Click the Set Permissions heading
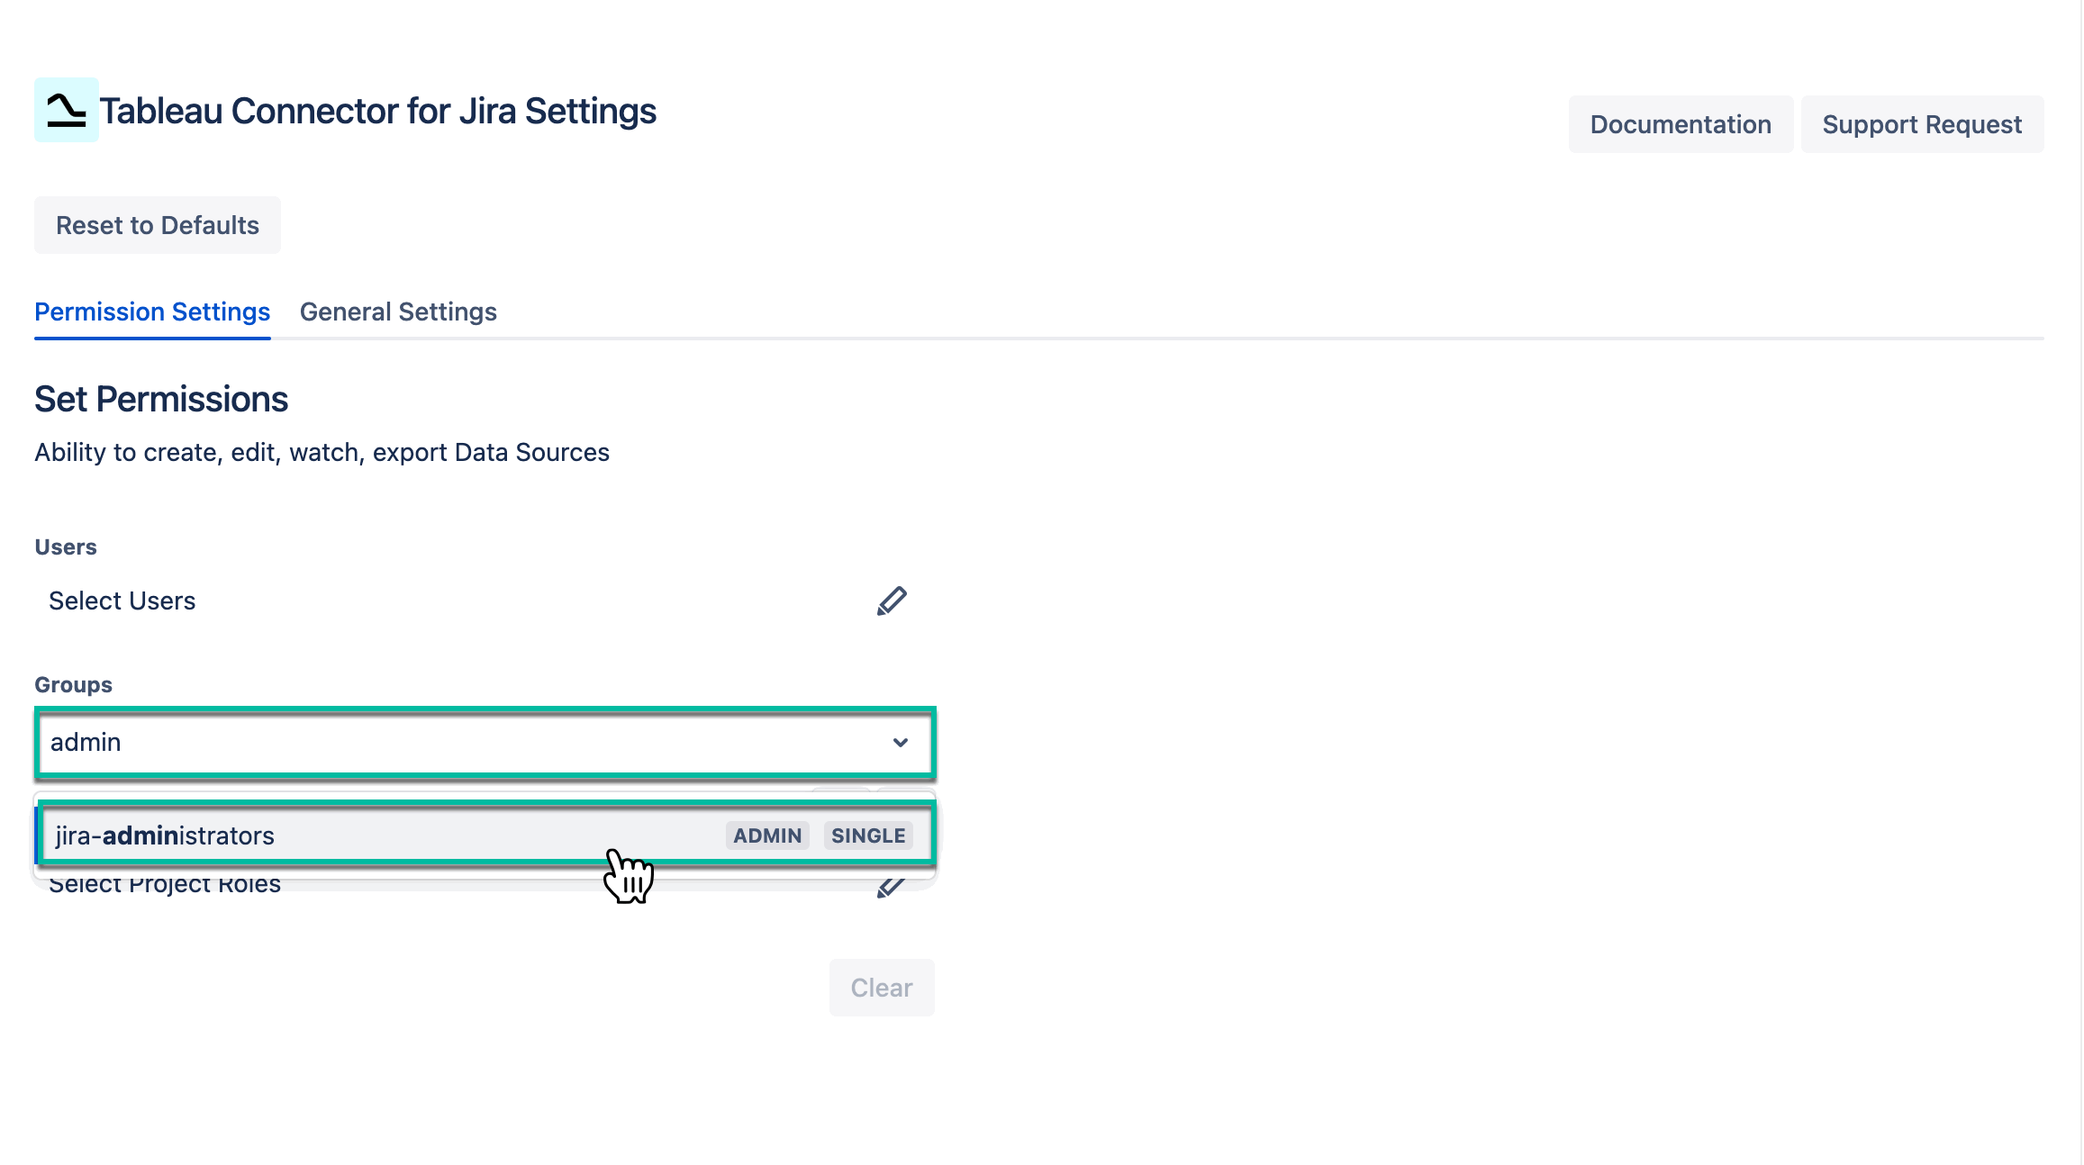 click(x=160, y=398)
